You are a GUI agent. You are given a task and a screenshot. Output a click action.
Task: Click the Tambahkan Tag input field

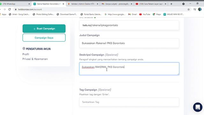coord(129,102)
